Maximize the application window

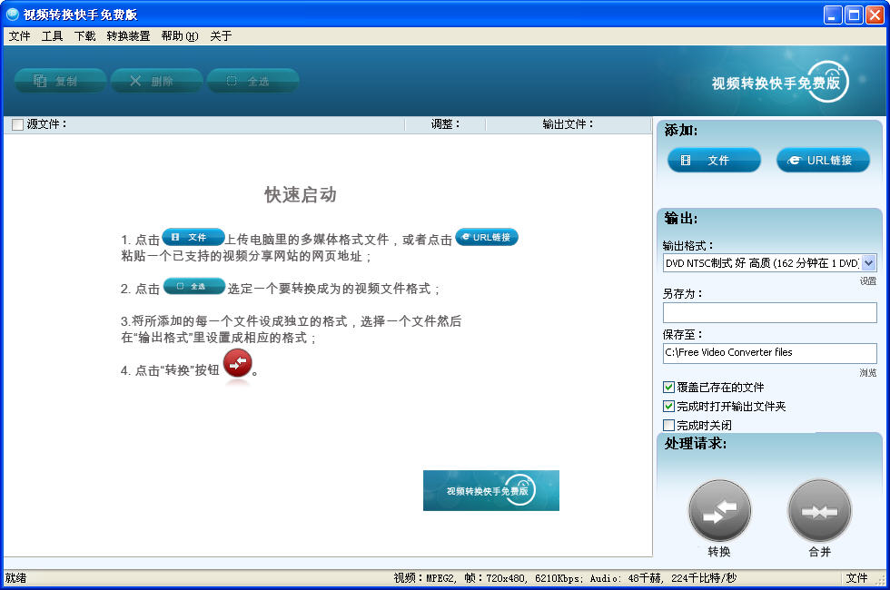(854, 15)
